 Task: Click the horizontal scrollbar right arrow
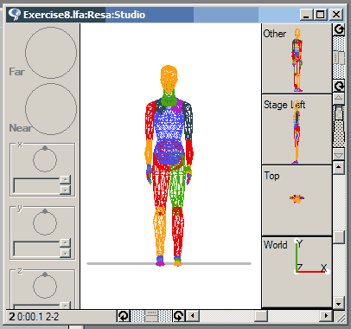point(326,316)
